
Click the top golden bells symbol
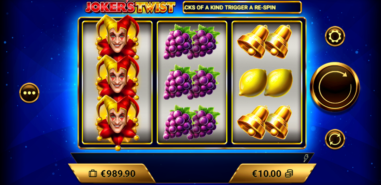264,41
